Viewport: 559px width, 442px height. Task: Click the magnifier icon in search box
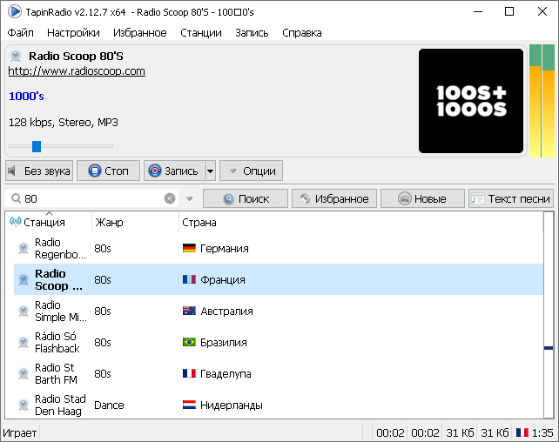point(16,198)
